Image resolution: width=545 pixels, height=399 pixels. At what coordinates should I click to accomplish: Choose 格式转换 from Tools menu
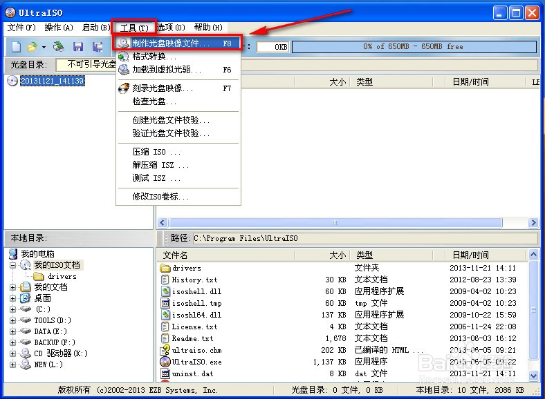pos(178,56)
